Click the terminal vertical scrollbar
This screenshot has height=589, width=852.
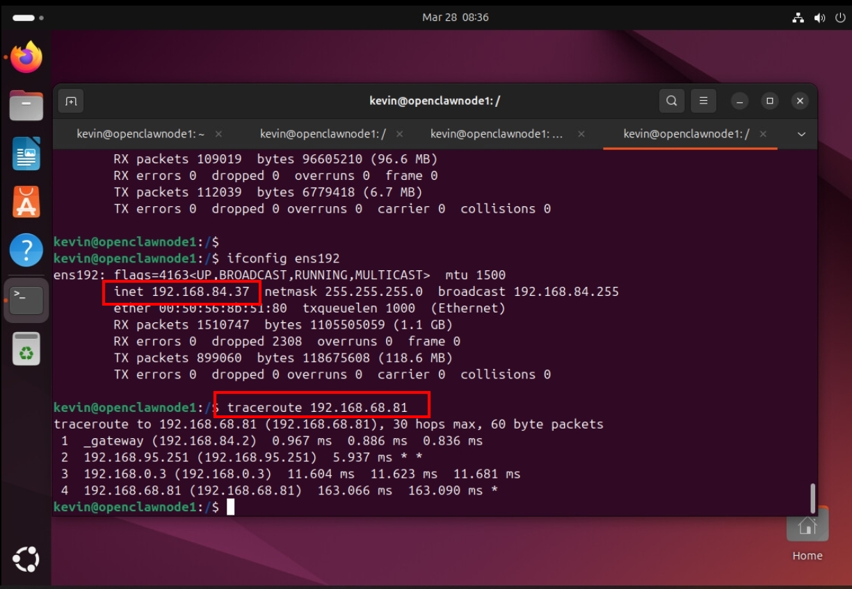pyautogui.click(x=812, y=497)
